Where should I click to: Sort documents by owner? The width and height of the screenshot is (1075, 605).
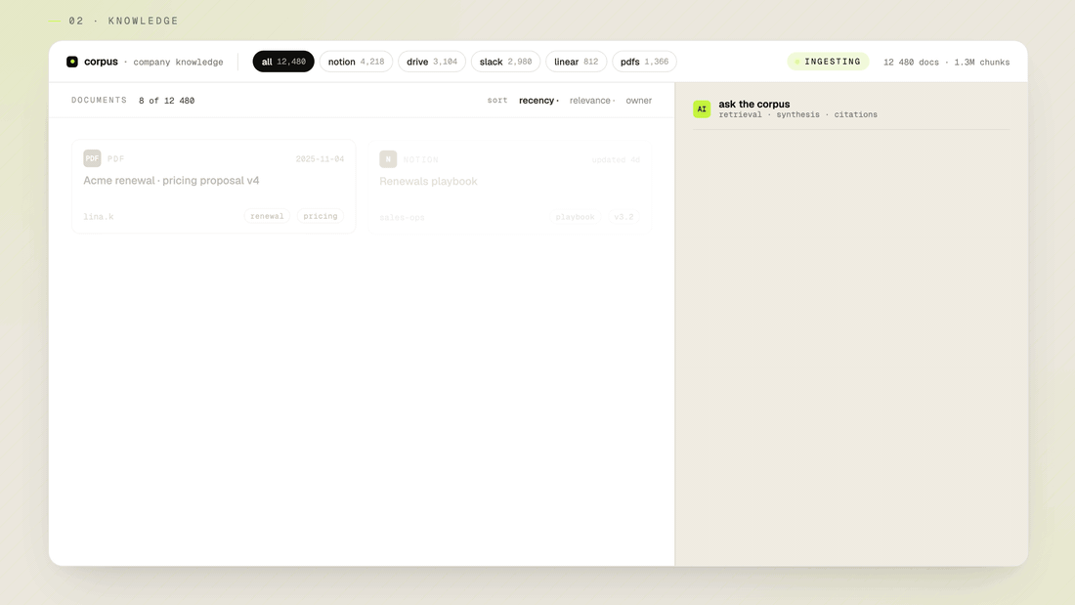[639, 100]
